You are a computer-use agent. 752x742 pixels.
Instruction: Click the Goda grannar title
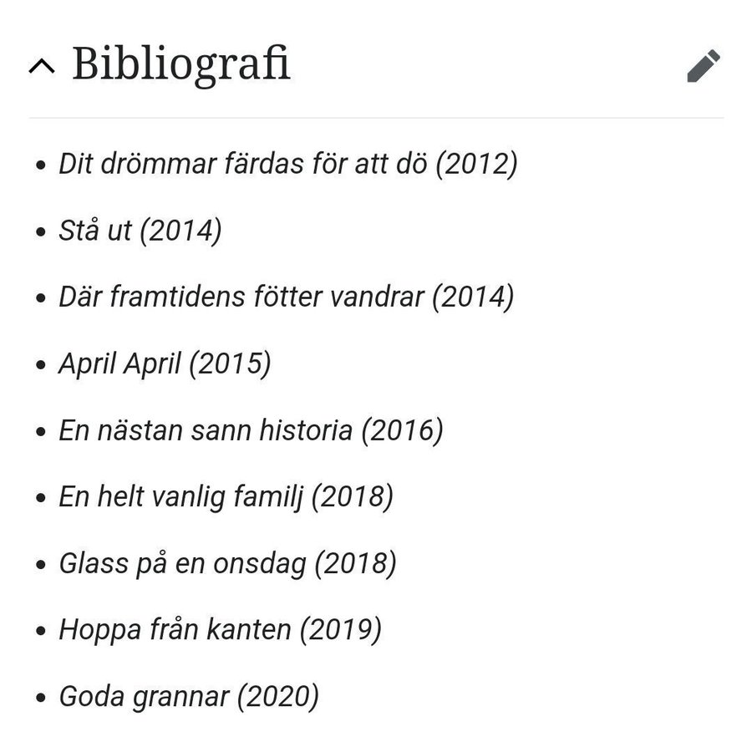pos(144,697)
